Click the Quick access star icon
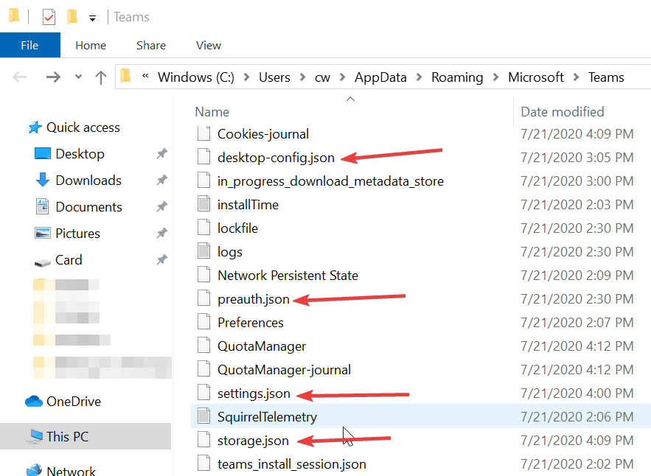This screenshot has width=651, height=476. click(34, 127)
